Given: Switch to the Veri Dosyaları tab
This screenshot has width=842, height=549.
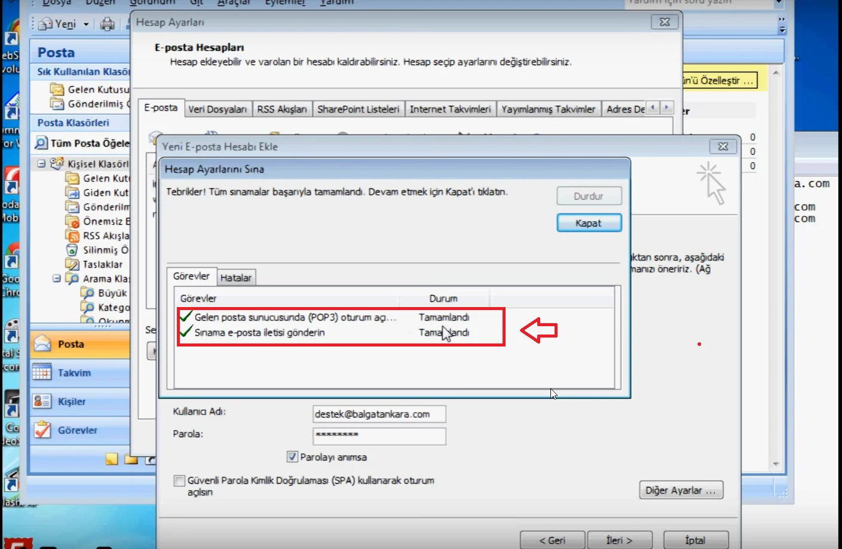Looking at the screenshot, I should pos(218,109).
